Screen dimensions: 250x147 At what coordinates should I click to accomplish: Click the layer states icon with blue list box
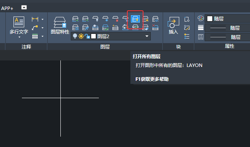(x=75, y=27)
